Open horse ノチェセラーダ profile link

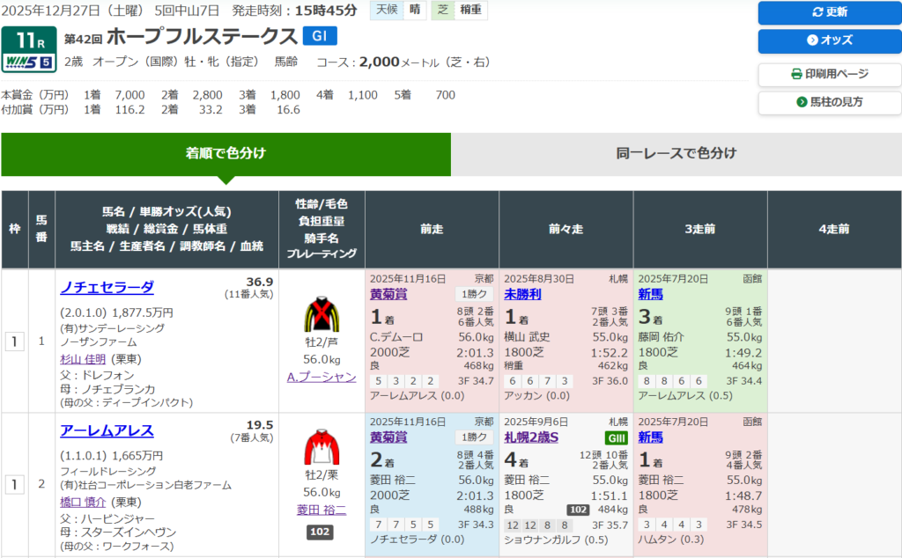[107, 287]
